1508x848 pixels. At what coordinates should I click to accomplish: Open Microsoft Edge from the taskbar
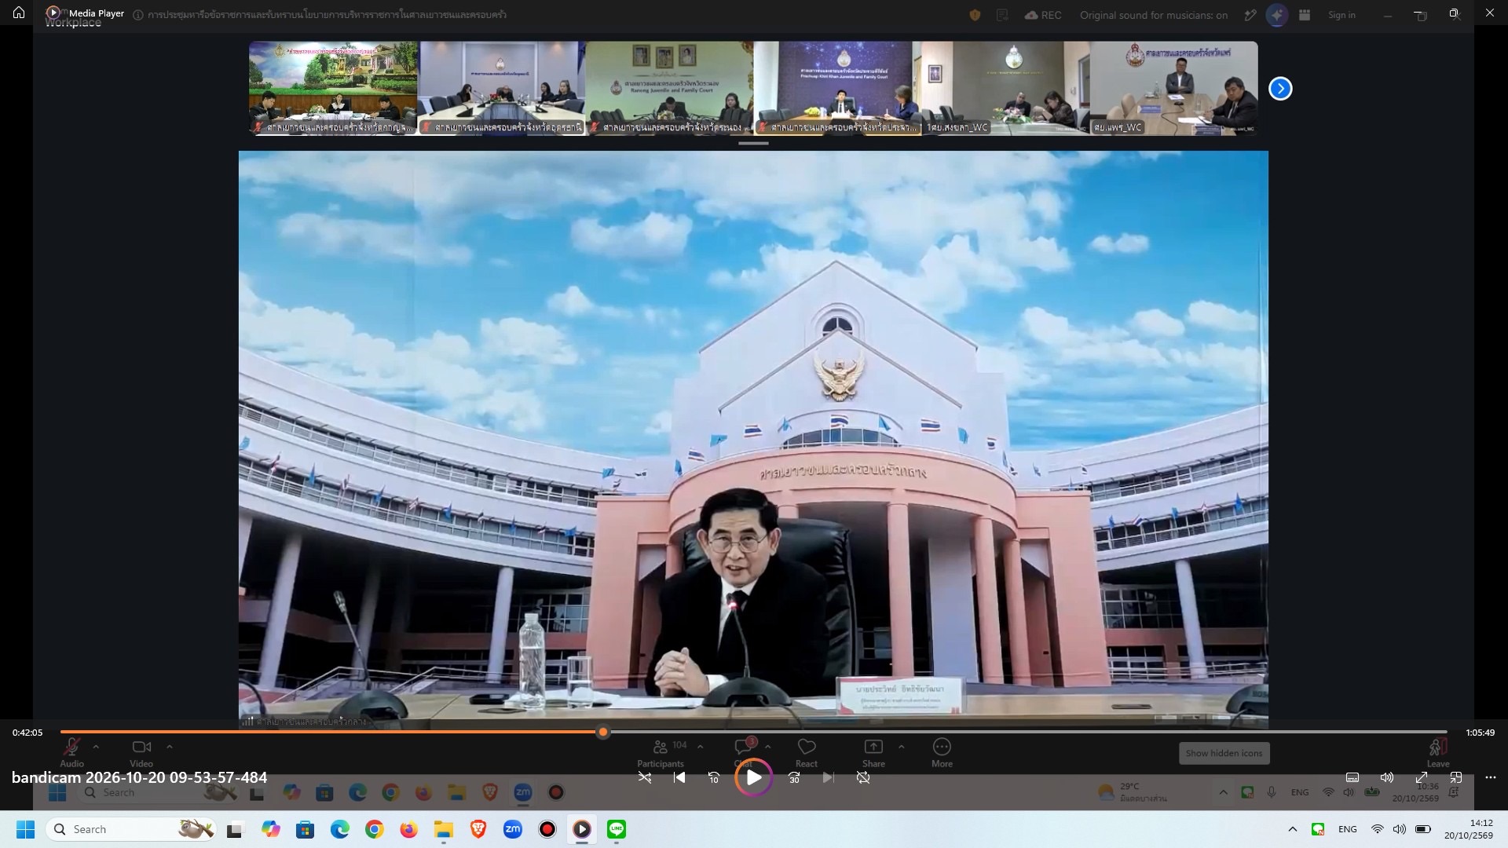pyautogui.click(x=340, y=829)
